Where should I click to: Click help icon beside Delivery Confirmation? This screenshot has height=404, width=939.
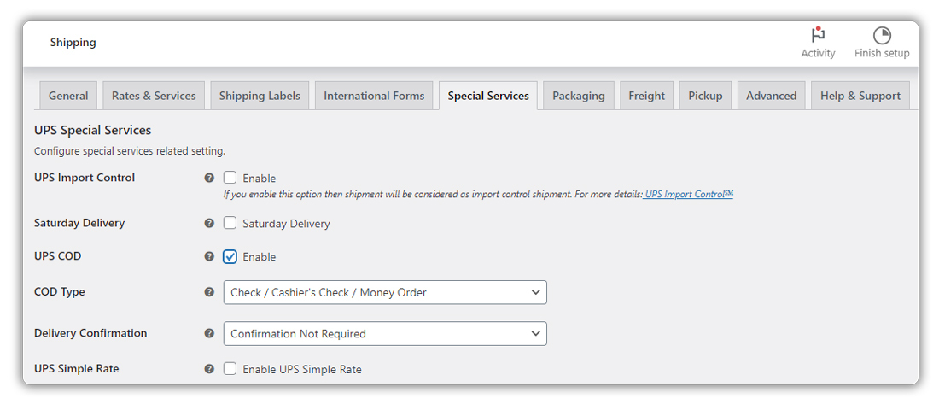point(209,332)
